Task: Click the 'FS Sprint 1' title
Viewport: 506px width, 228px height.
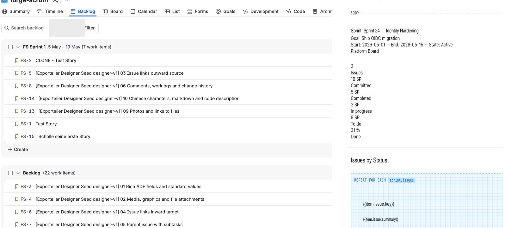Action: coord(34,47)
